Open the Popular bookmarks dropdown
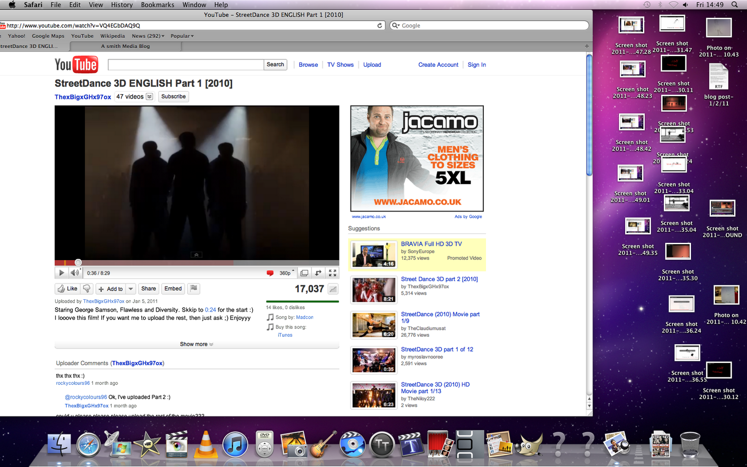 [182, 36]
